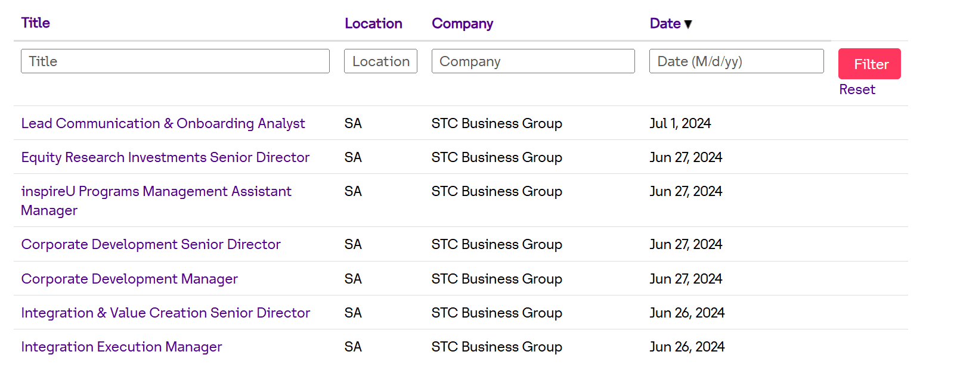View Integration & Value Creation Senior Director
The width and height of the screenshot is (960, 392).
coord(166,313)
